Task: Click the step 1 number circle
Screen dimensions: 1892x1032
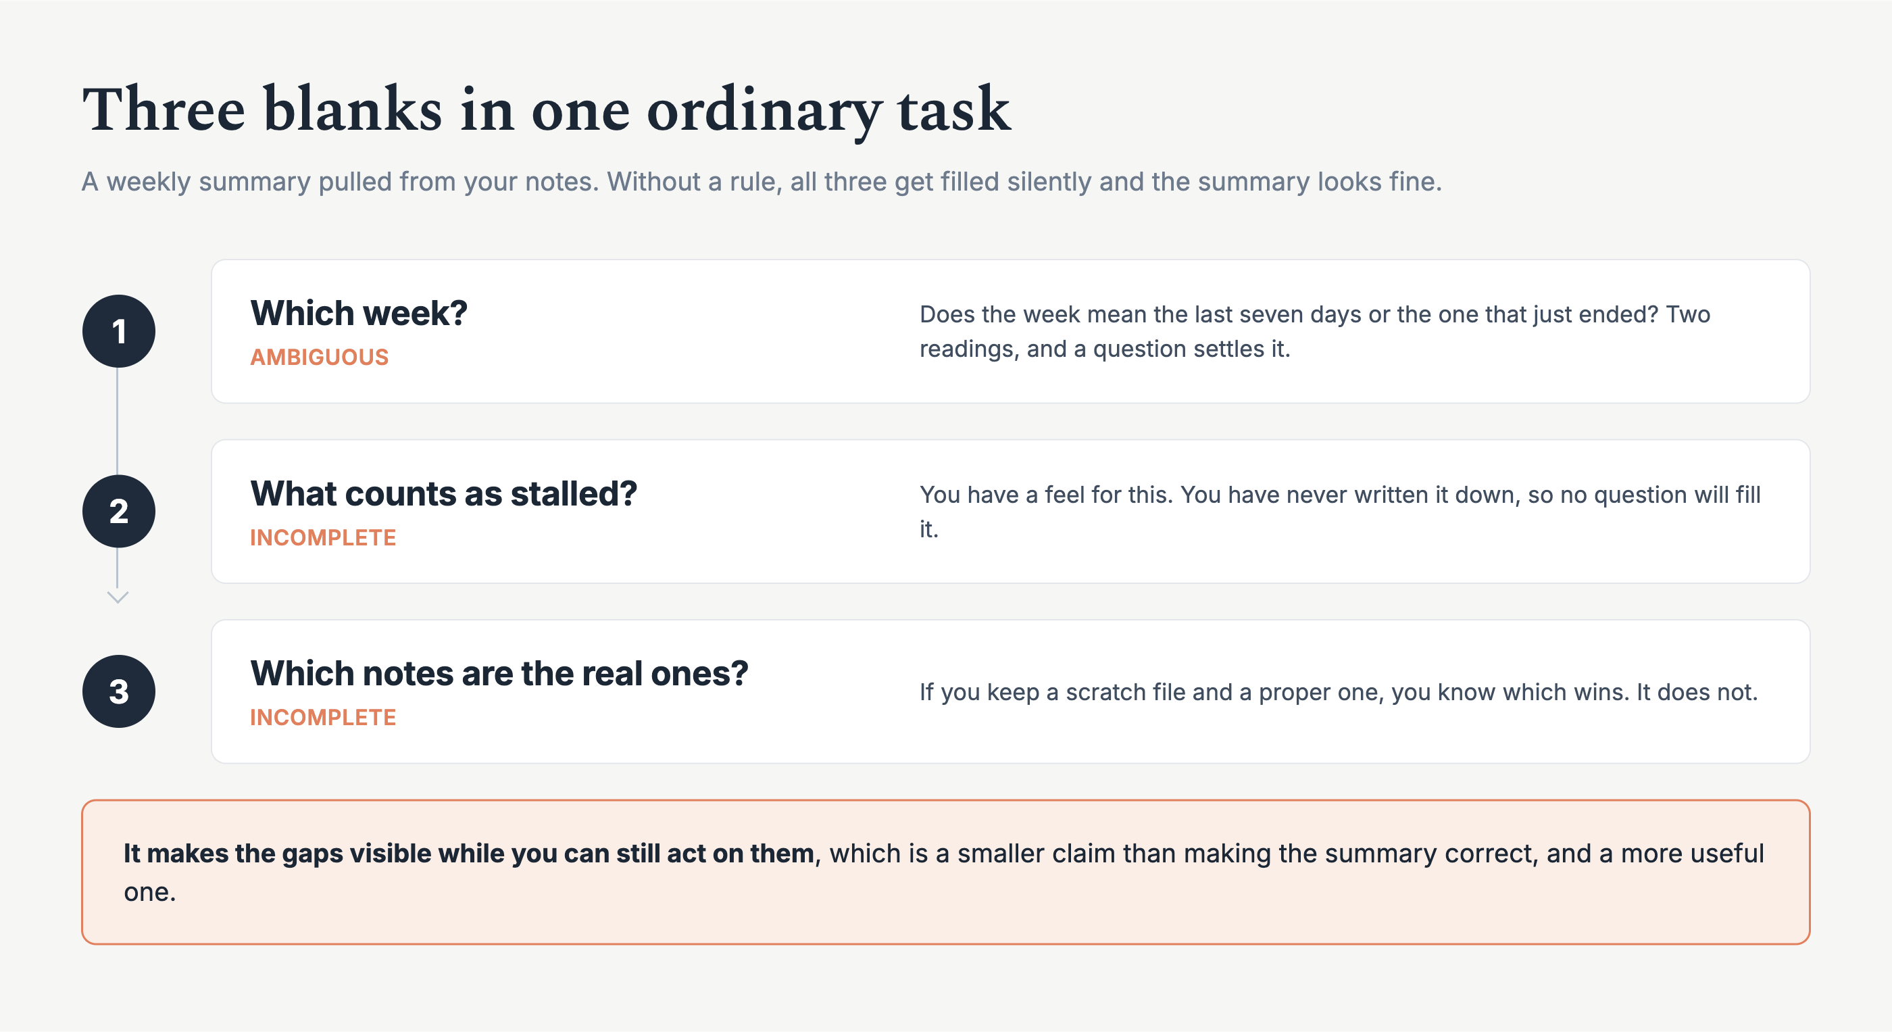Action: [x=118, y=331]
